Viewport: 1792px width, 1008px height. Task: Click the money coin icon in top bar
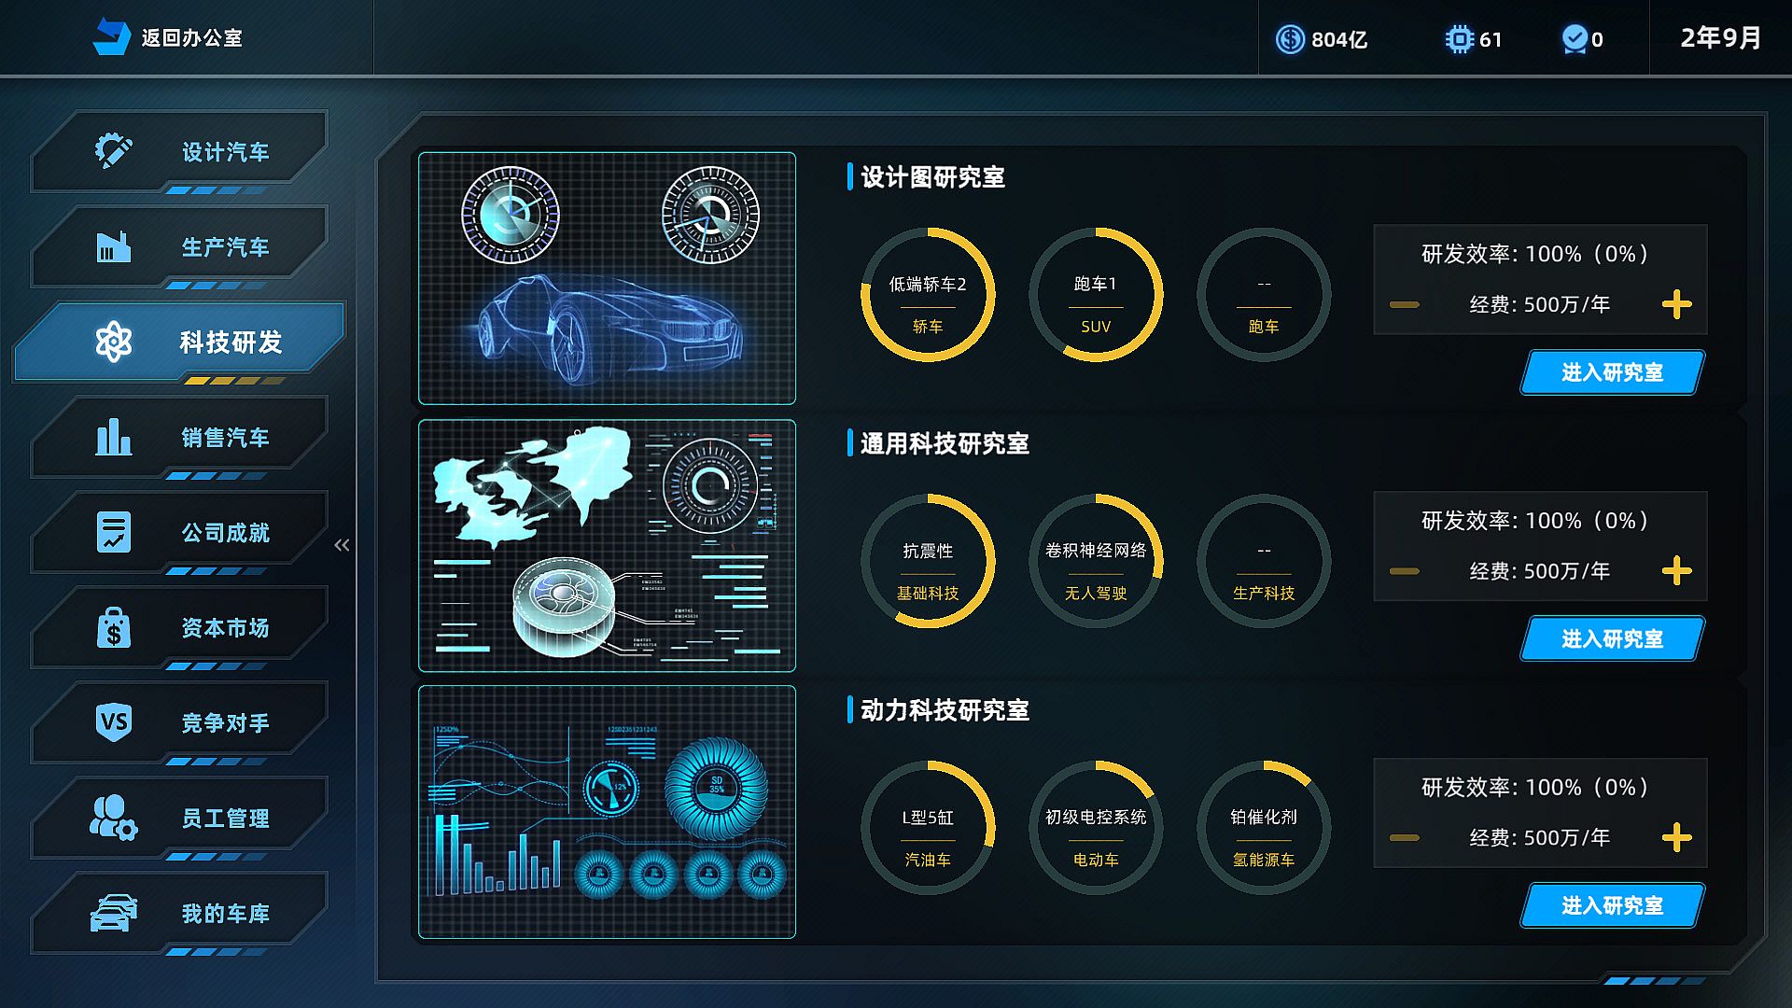coord(1290,39)
